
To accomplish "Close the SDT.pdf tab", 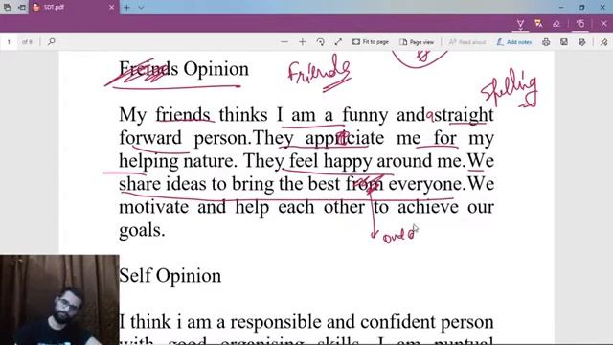I will pyautogui.click(x=111, y=7).
